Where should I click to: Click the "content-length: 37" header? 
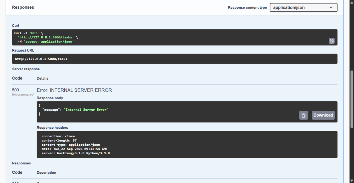click(59, 140)
